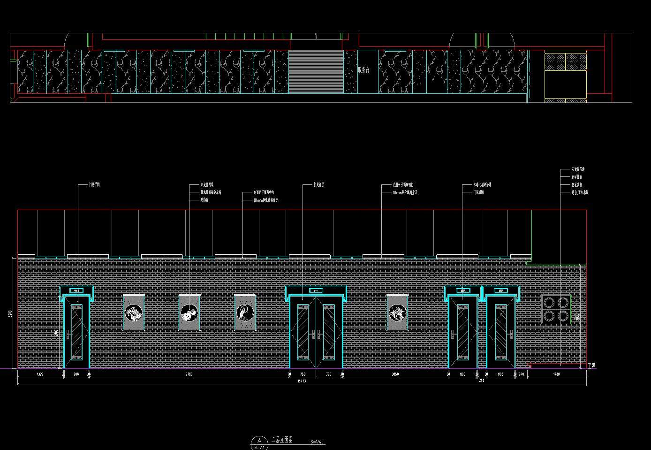Select the 5780 dimension text
This screenshot has height=450, width=651.
tap(189, 374)
